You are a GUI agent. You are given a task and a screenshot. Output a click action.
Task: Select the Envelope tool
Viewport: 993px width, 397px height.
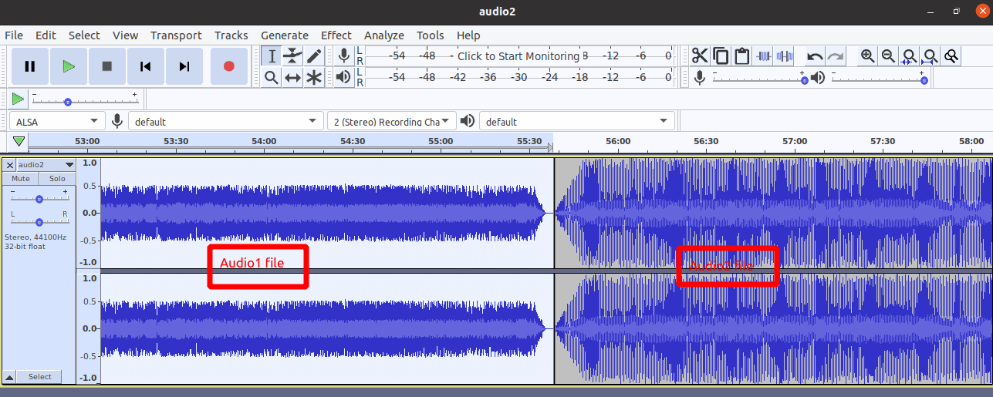292,56
